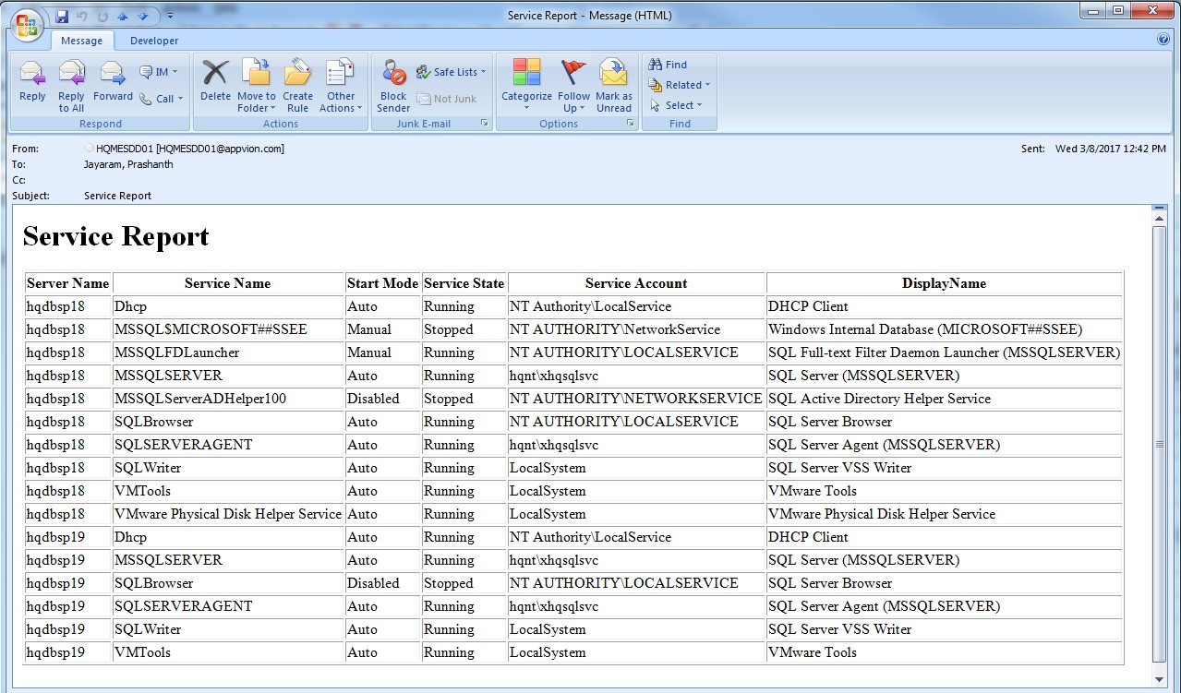
Task: Click the Create Rule icon
Action: (x=297, y=74)
